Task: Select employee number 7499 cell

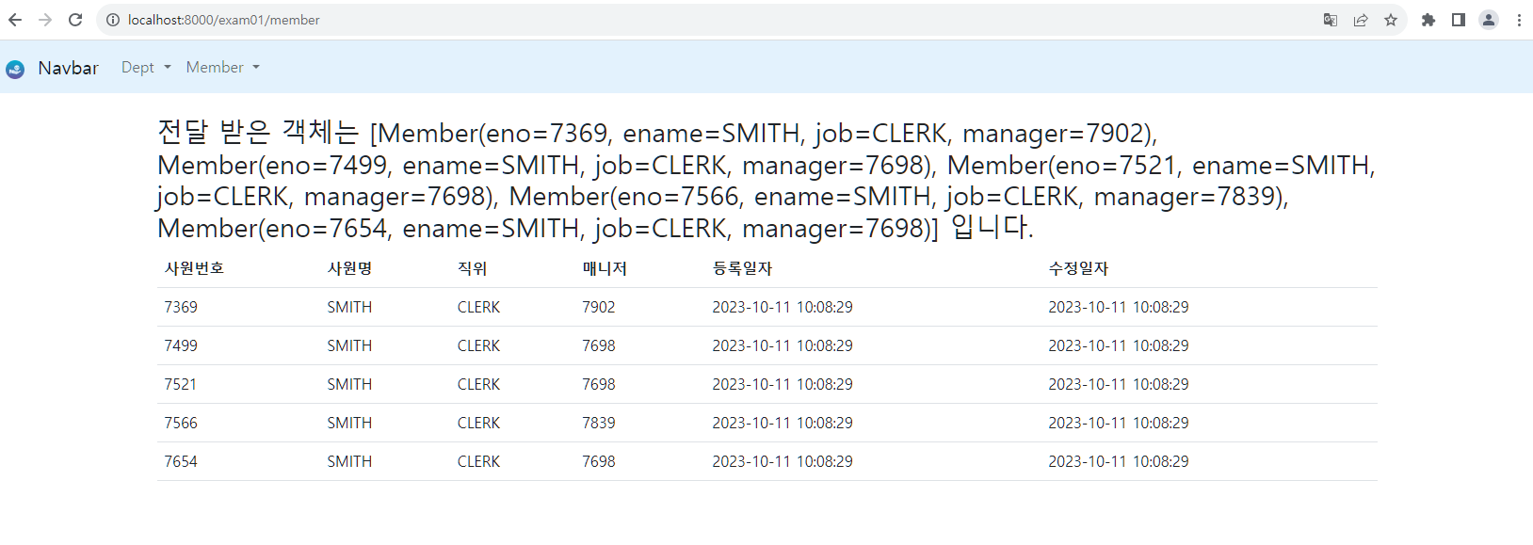Action: pos(181,345)
